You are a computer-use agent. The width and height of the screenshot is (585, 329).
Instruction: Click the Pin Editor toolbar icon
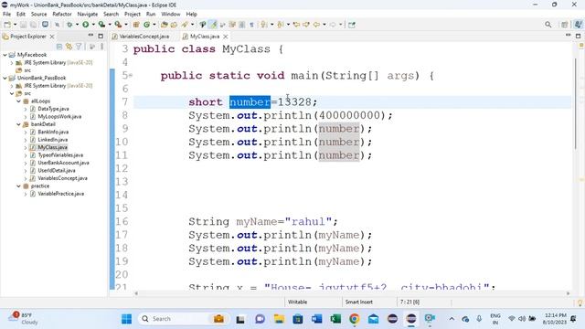[351, 25]
